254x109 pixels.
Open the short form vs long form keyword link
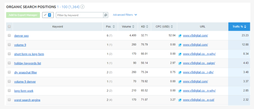(x=29, y=54)
